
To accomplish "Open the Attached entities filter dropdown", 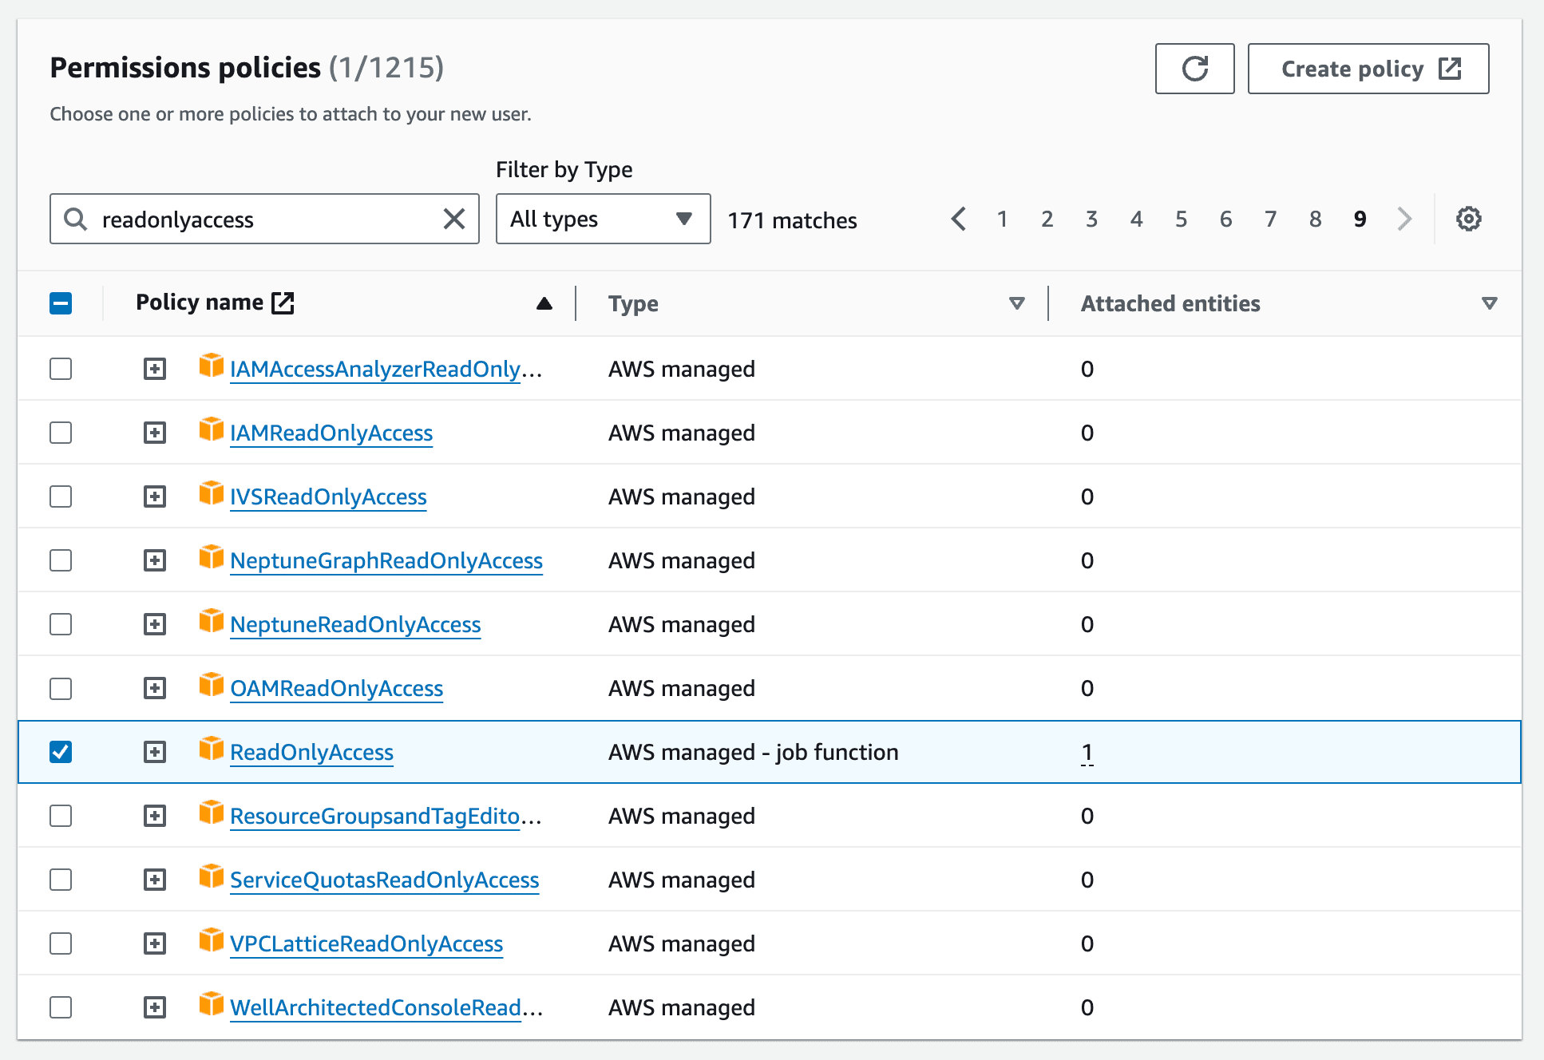I will pos(1489,303).
